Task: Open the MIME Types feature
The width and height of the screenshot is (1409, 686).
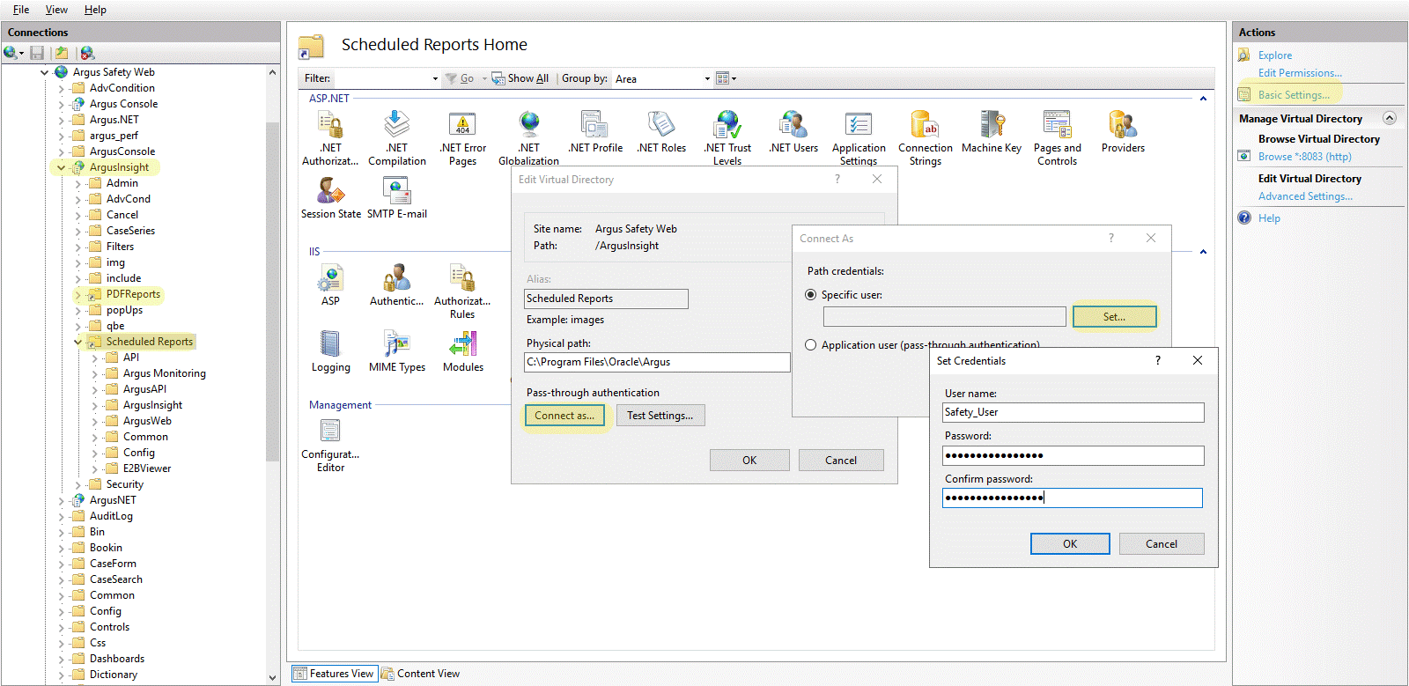Action: (397, 351)
